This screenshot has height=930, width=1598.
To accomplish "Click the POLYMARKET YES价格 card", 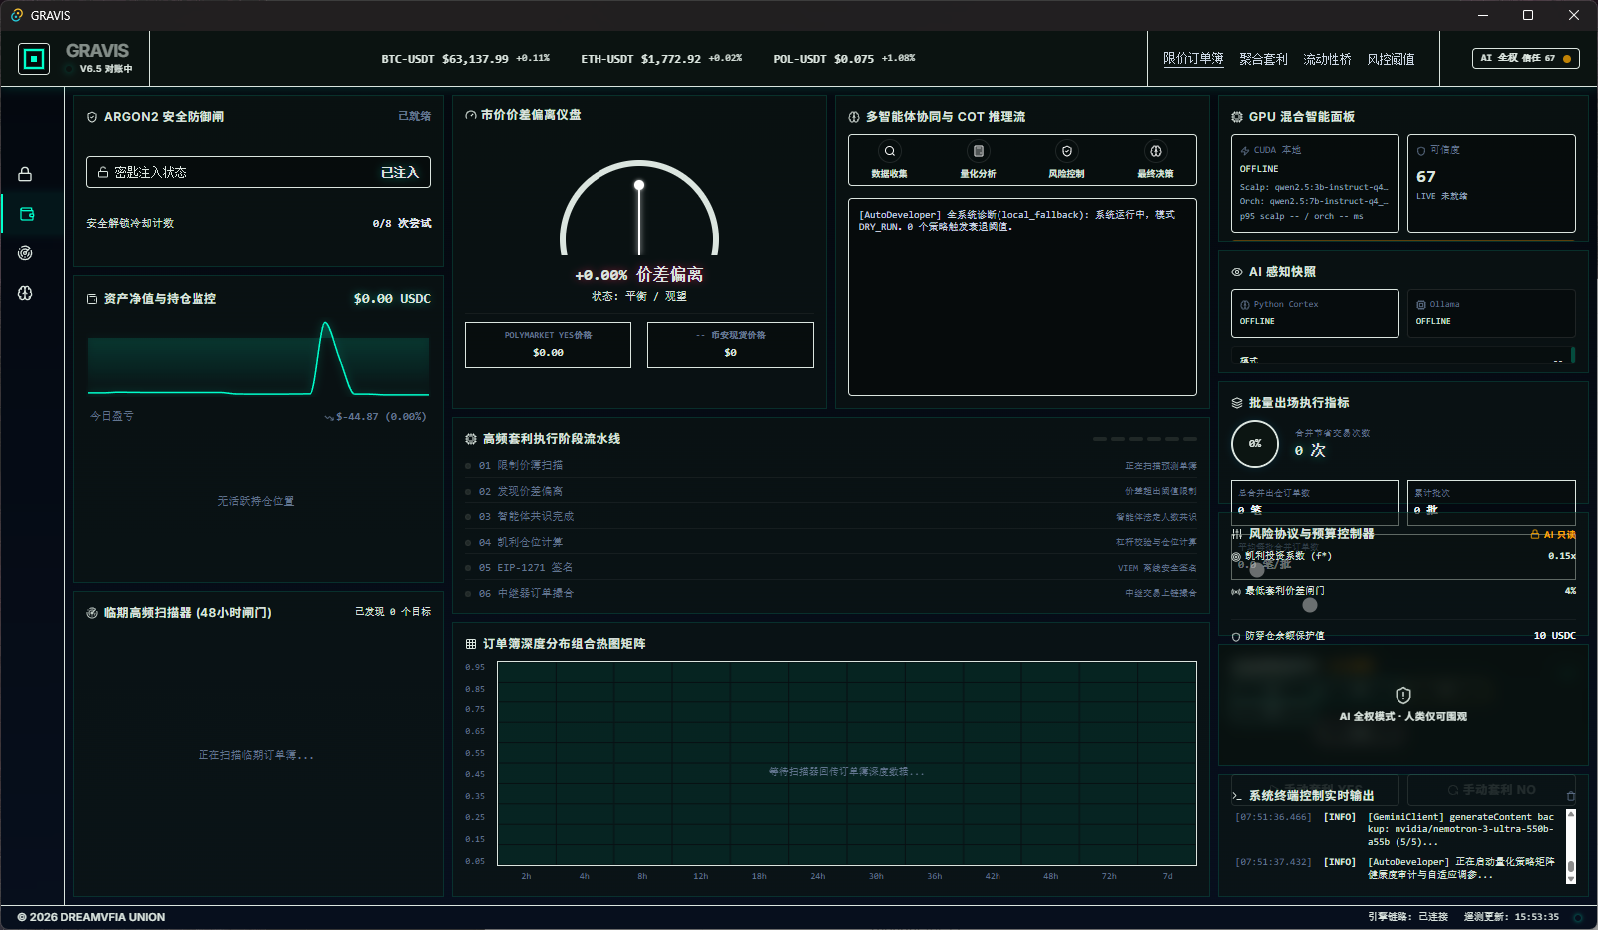I will [548, 344].
